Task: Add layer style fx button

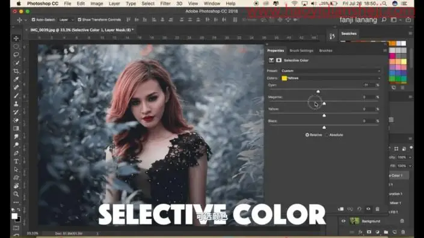Action: pyautogui.click(x=360, y=232)
